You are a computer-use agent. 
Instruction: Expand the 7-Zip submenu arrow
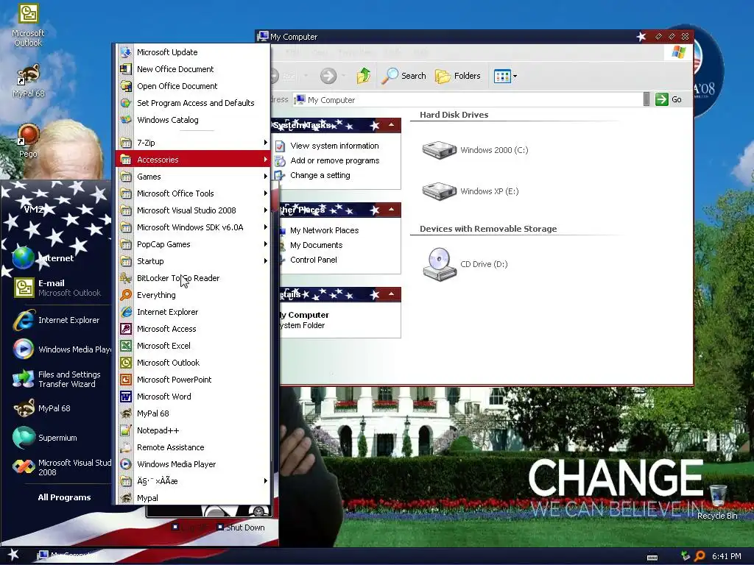coord(265,142)
